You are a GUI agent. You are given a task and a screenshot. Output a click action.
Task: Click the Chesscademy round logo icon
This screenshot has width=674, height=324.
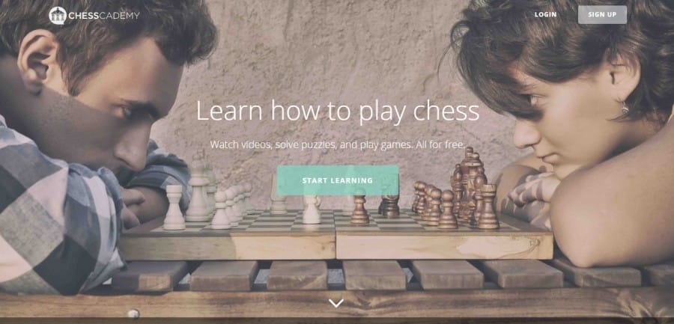pos(58,16)
